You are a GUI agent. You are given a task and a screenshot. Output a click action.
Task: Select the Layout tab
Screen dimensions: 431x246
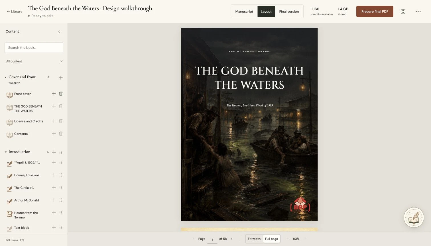[x=266, y=11]
